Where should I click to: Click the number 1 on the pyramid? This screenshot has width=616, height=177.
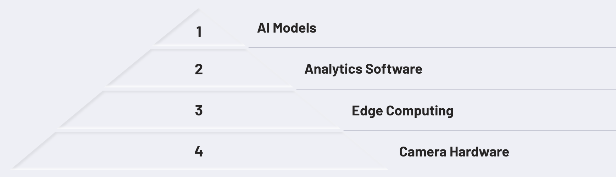[x=199, y=32]
